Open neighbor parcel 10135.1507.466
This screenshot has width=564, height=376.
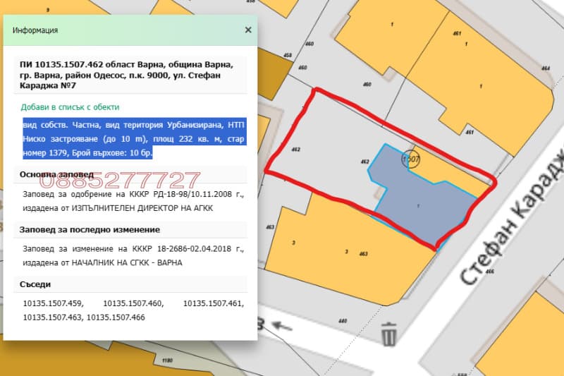click(x=116, y=317)
